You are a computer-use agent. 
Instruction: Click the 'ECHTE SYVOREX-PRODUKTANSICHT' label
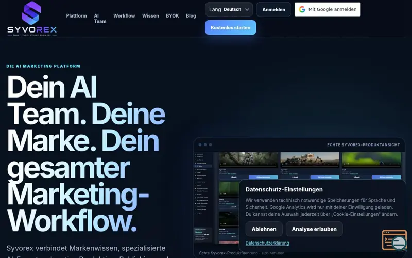coord(363,145)
